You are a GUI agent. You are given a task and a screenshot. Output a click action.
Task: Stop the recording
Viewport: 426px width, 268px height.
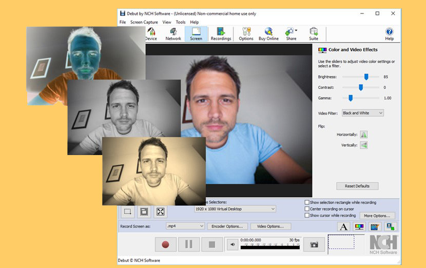(x=212, y=244)
